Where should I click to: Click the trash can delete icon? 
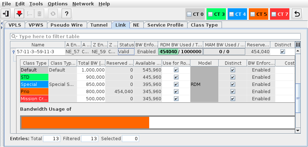(x=40, y=14)
